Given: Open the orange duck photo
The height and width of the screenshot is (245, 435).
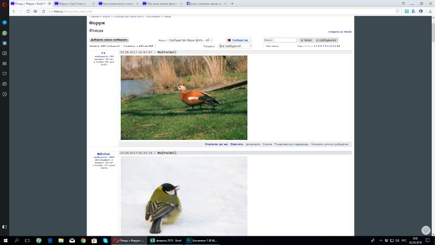Looking at the screenshot, I should click(183, 97).
